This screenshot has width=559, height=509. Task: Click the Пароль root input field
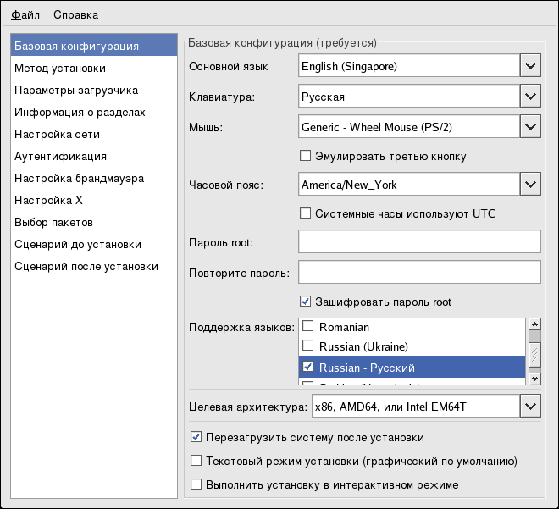(419, 242)
